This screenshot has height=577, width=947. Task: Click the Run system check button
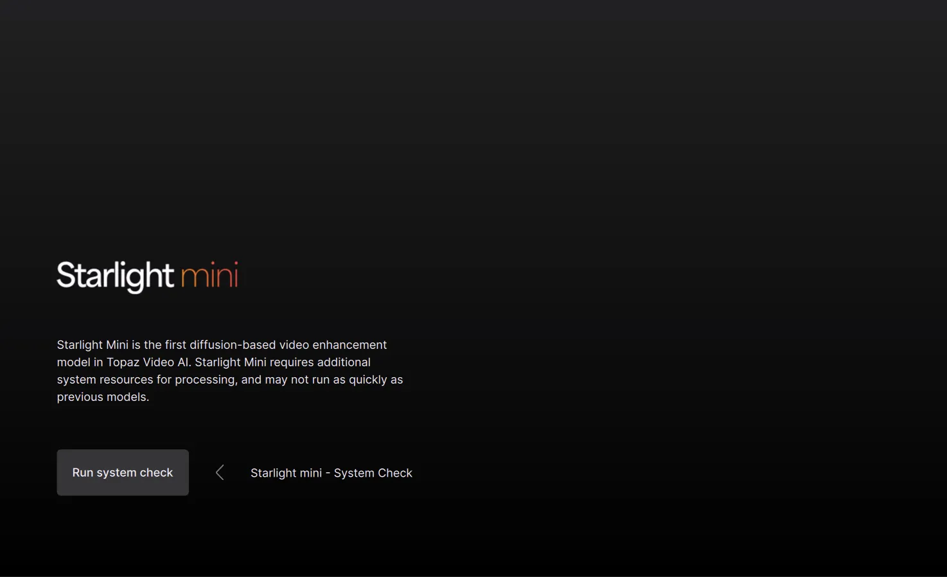tap(123, 472)
